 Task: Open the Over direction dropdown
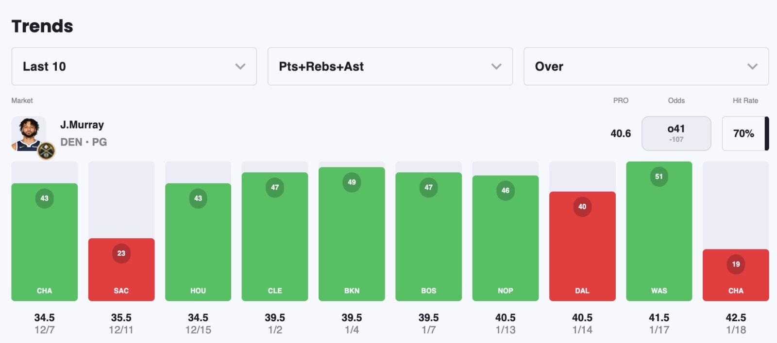pyautogui.click(x=646, y=66)
